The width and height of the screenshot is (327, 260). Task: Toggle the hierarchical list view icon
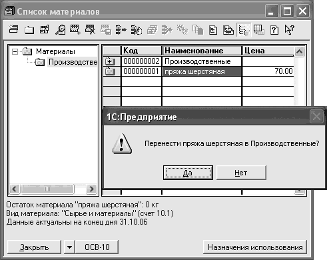coord(244,30)
